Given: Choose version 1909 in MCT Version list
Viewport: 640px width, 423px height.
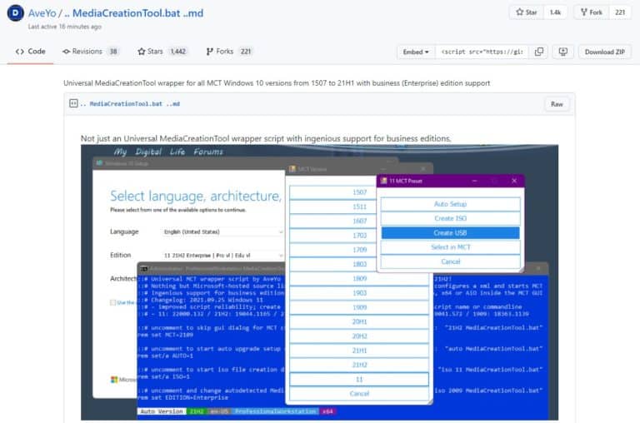Looking at the screenshot, I should (x=359, y=307).
